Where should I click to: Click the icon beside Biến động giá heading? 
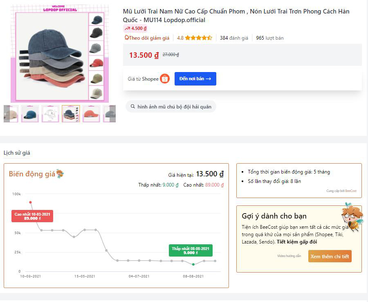point(60,174)
